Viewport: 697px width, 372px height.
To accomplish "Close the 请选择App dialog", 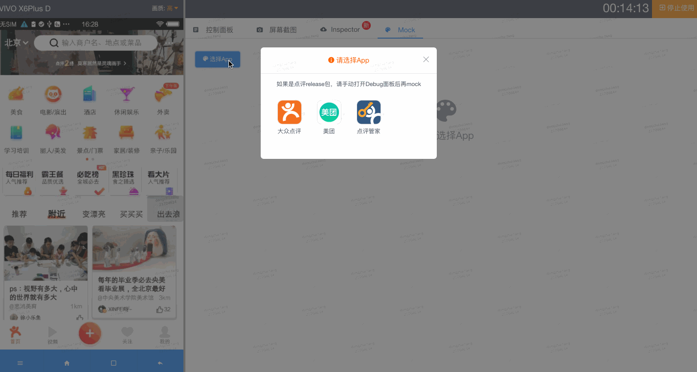I will (426, 60).
